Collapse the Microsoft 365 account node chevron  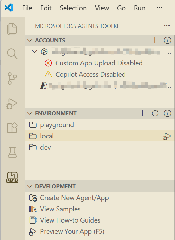click(x=35, y=52)
